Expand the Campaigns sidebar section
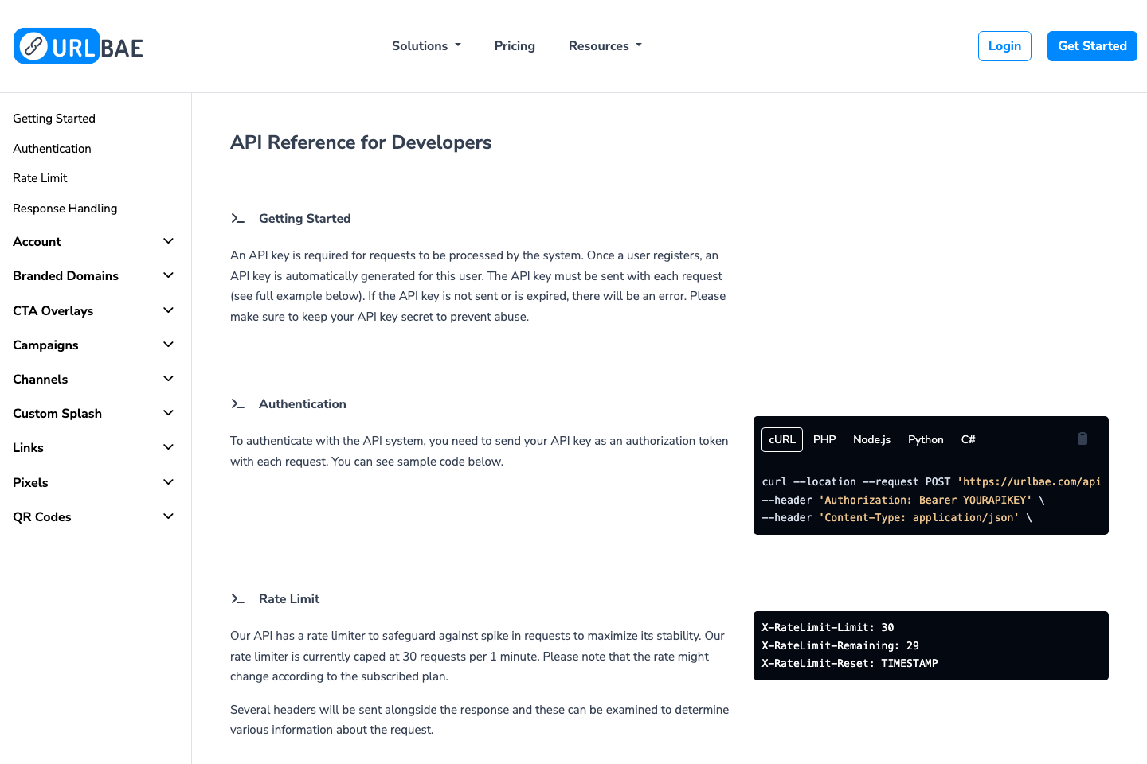The image size is (1147, 764). tap(93, 345)
